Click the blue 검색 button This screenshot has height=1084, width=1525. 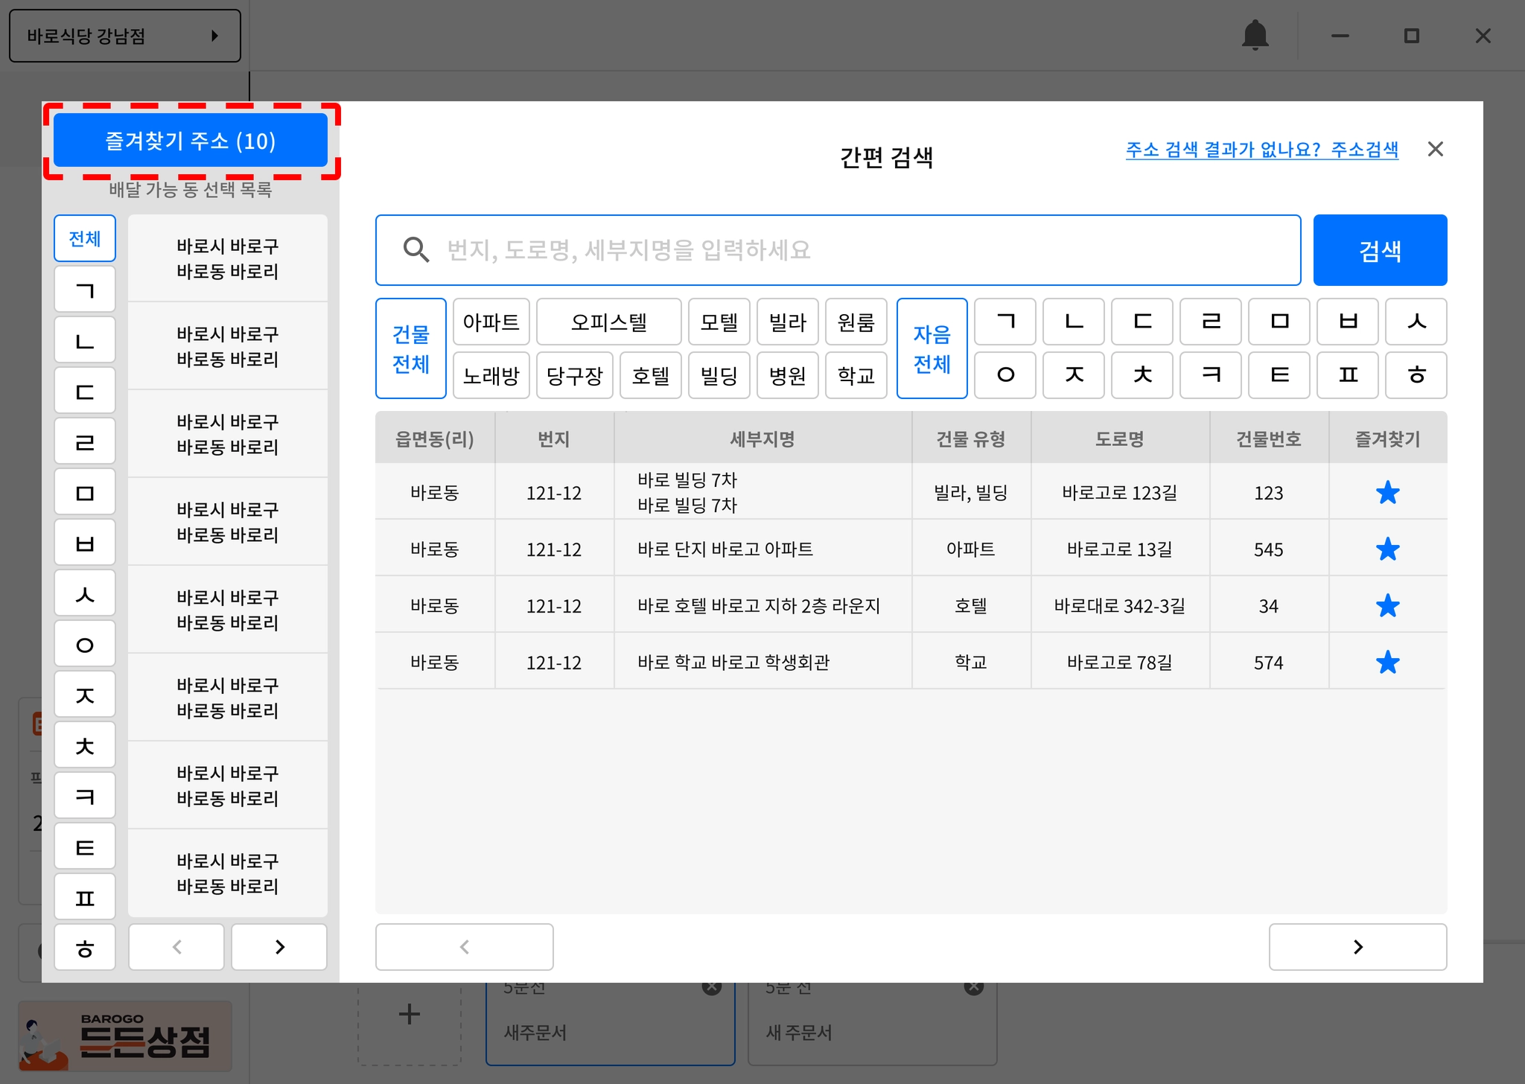click(1379, 250)
